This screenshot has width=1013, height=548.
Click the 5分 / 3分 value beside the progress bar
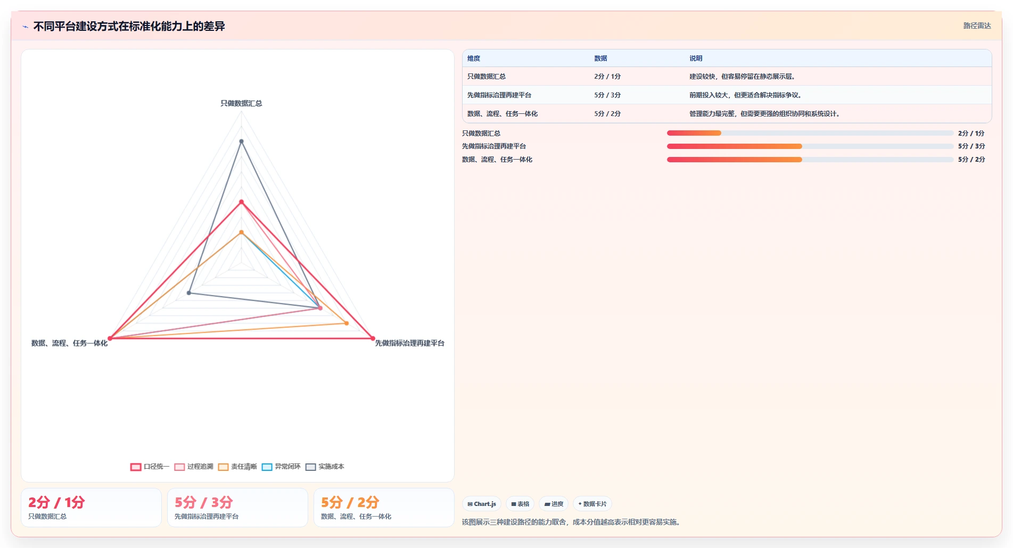971,146
